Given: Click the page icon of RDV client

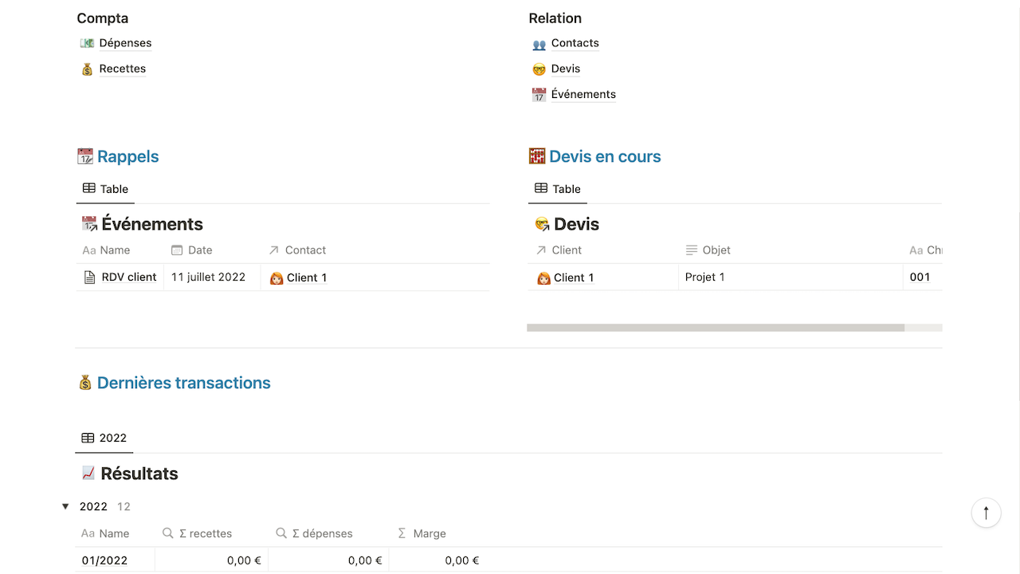Looking at the screenshot, I should [89, 277].
